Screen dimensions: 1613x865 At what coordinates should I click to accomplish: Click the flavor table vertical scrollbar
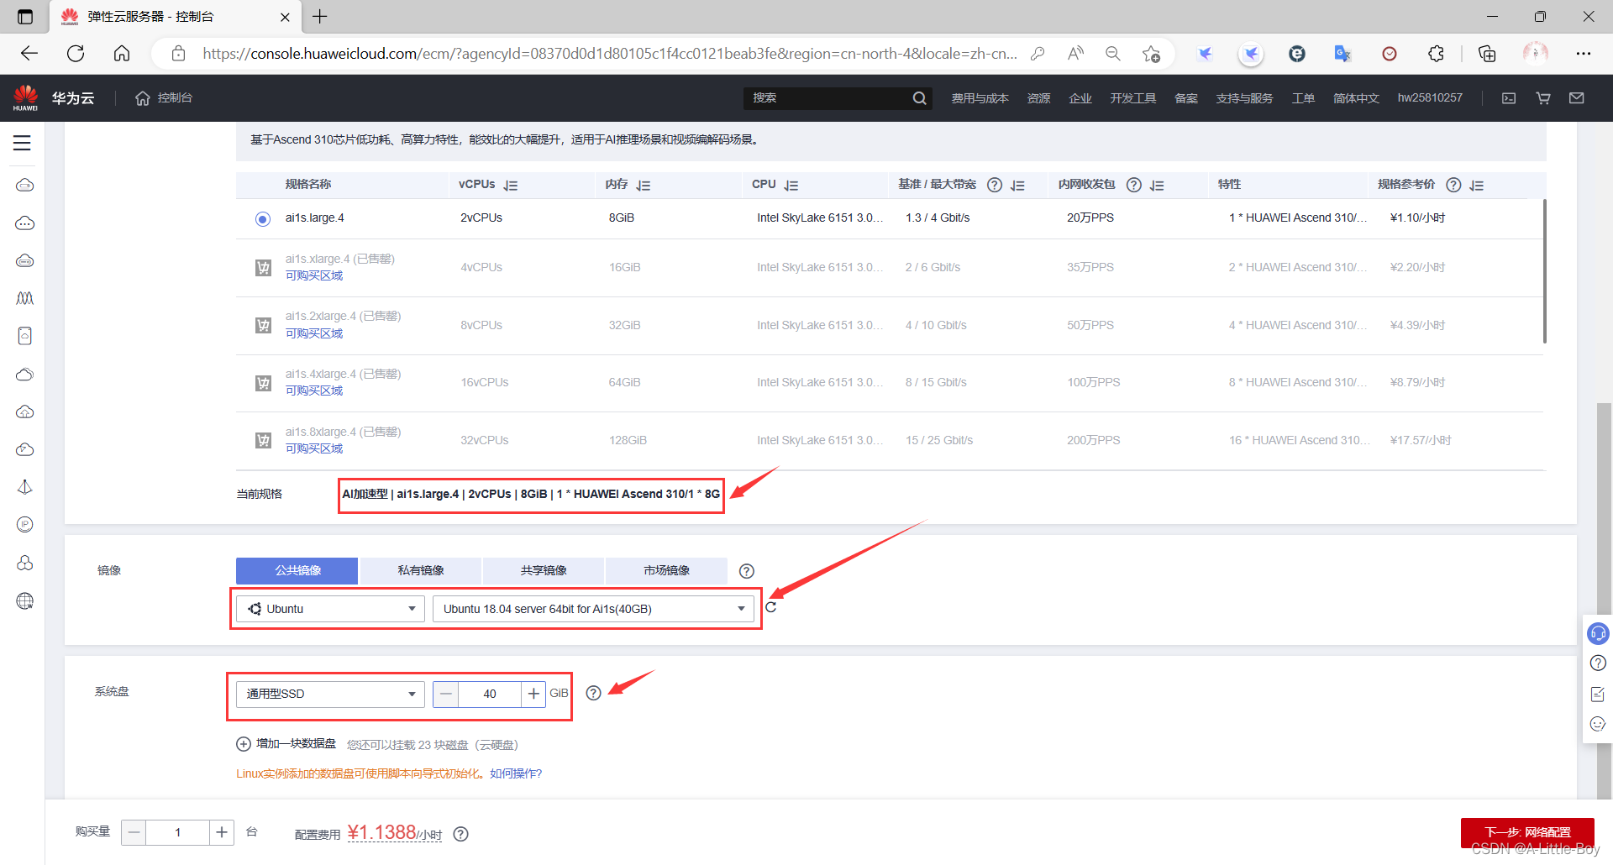(x=1544, y=270)
